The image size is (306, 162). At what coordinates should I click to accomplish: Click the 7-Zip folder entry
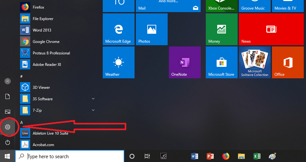58,110
